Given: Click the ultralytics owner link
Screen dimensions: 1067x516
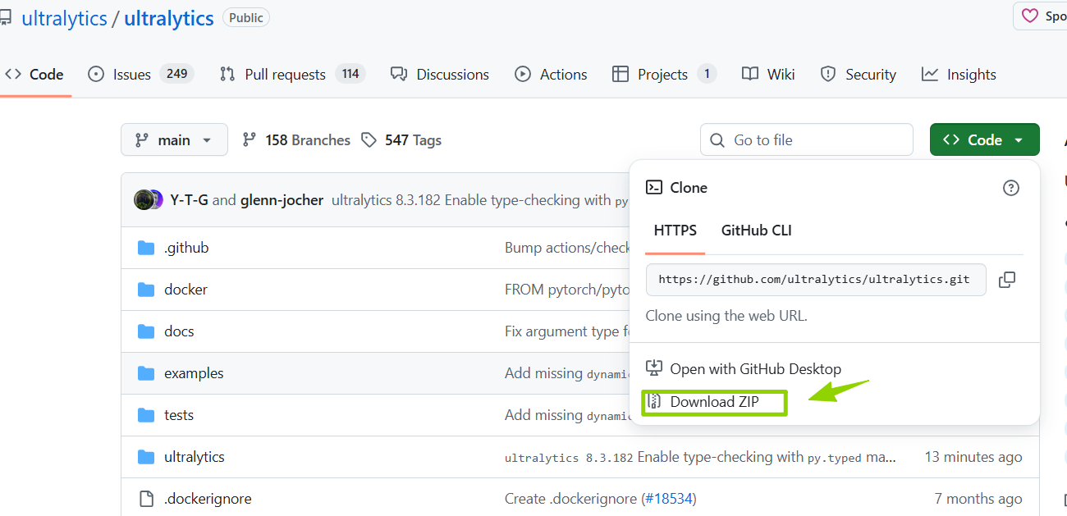Looking at the screenshot, I should click(x=64, y=18).
